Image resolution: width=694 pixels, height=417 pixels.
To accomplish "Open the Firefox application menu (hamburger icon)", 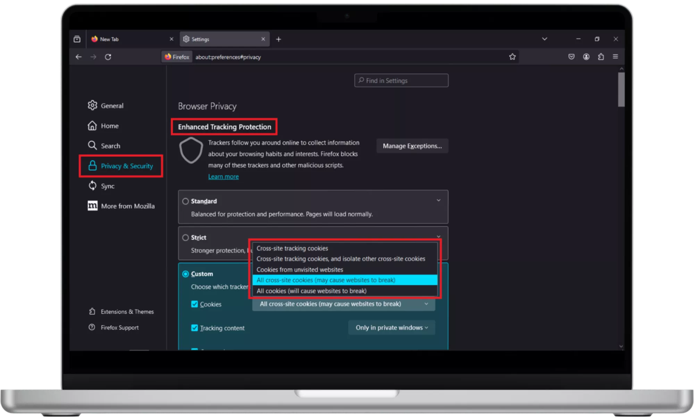I will click(615, 57).
